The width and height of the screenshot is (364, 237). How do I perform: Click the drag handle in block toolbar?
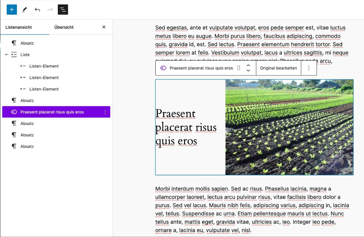(239, 68)
